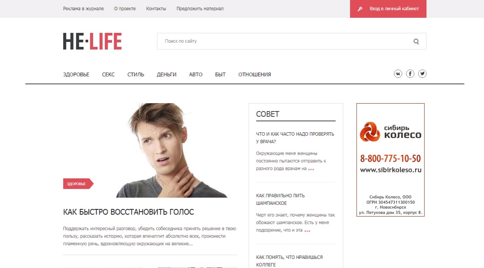
Task: Open the Facebook social icon
Action: pyautogui.click(x=410, y=74)
